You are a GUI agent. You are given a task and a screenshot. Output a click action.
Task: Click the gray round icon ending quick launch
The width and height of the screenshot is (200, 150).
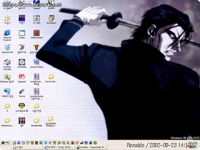(95, 143)
